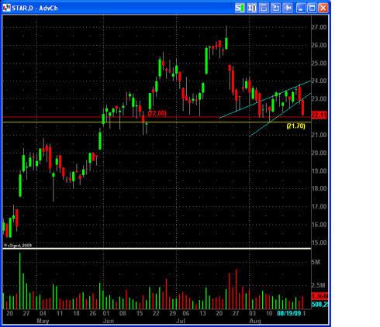Click the pin window icon
The height and width of the screenshot is (327, 380).
[x=287, y=8]
